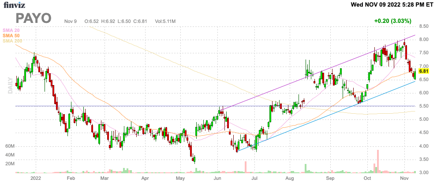
Task: Click the +0.20 (3.03%) change value
Action: point(393,21)
